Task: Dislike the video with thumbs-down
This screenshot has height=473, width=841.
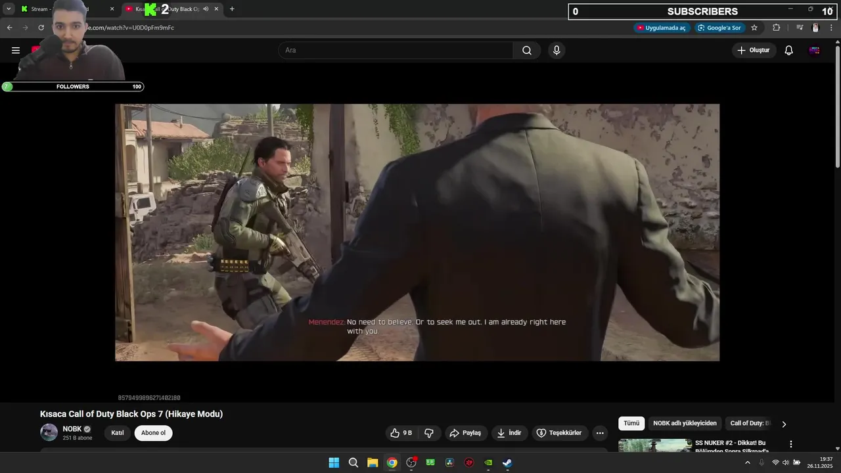Action: pos(429,433)
